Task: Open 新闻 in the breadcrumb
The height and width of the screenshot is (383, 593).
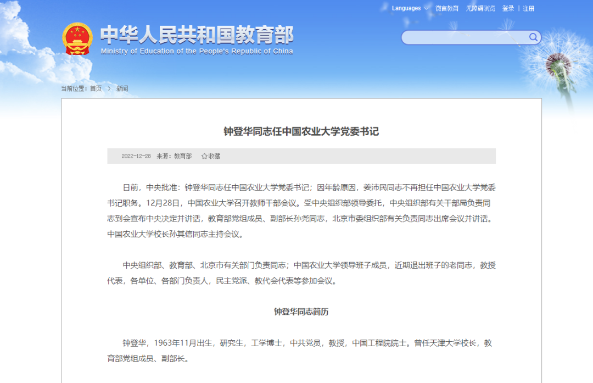Action: pos(122,88)
